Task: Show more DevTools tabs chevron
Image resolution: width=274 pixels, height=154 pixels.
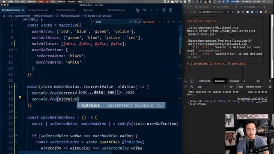Action: pyautogui.click(x=244, y=81)
